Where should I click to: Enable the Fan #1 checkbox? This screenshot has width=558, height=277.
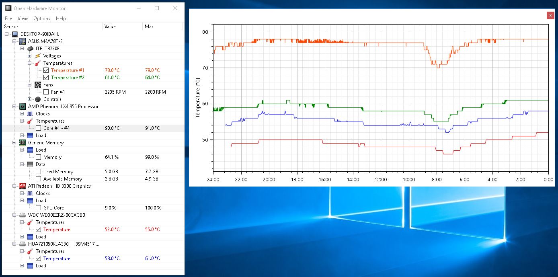46,92
